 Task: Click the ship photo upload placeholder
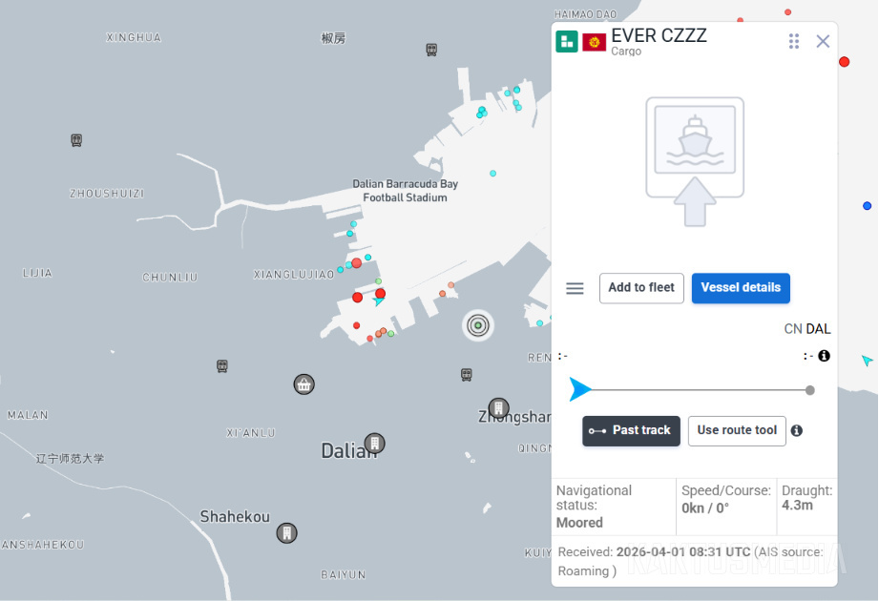(x=695, y=161)
